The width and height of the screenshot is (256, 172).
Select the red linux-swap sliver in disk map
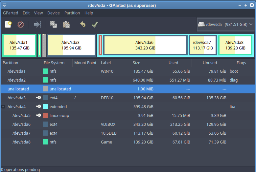pyautogui.click(x=100, y=45)
